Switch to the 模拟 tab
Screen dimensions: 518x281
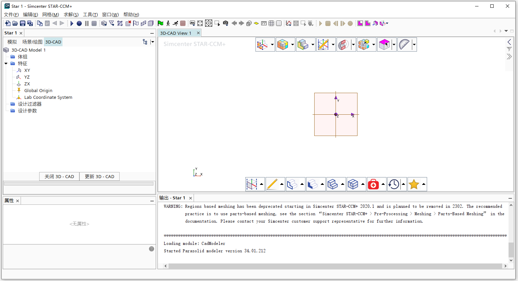(x=12, y=42)
